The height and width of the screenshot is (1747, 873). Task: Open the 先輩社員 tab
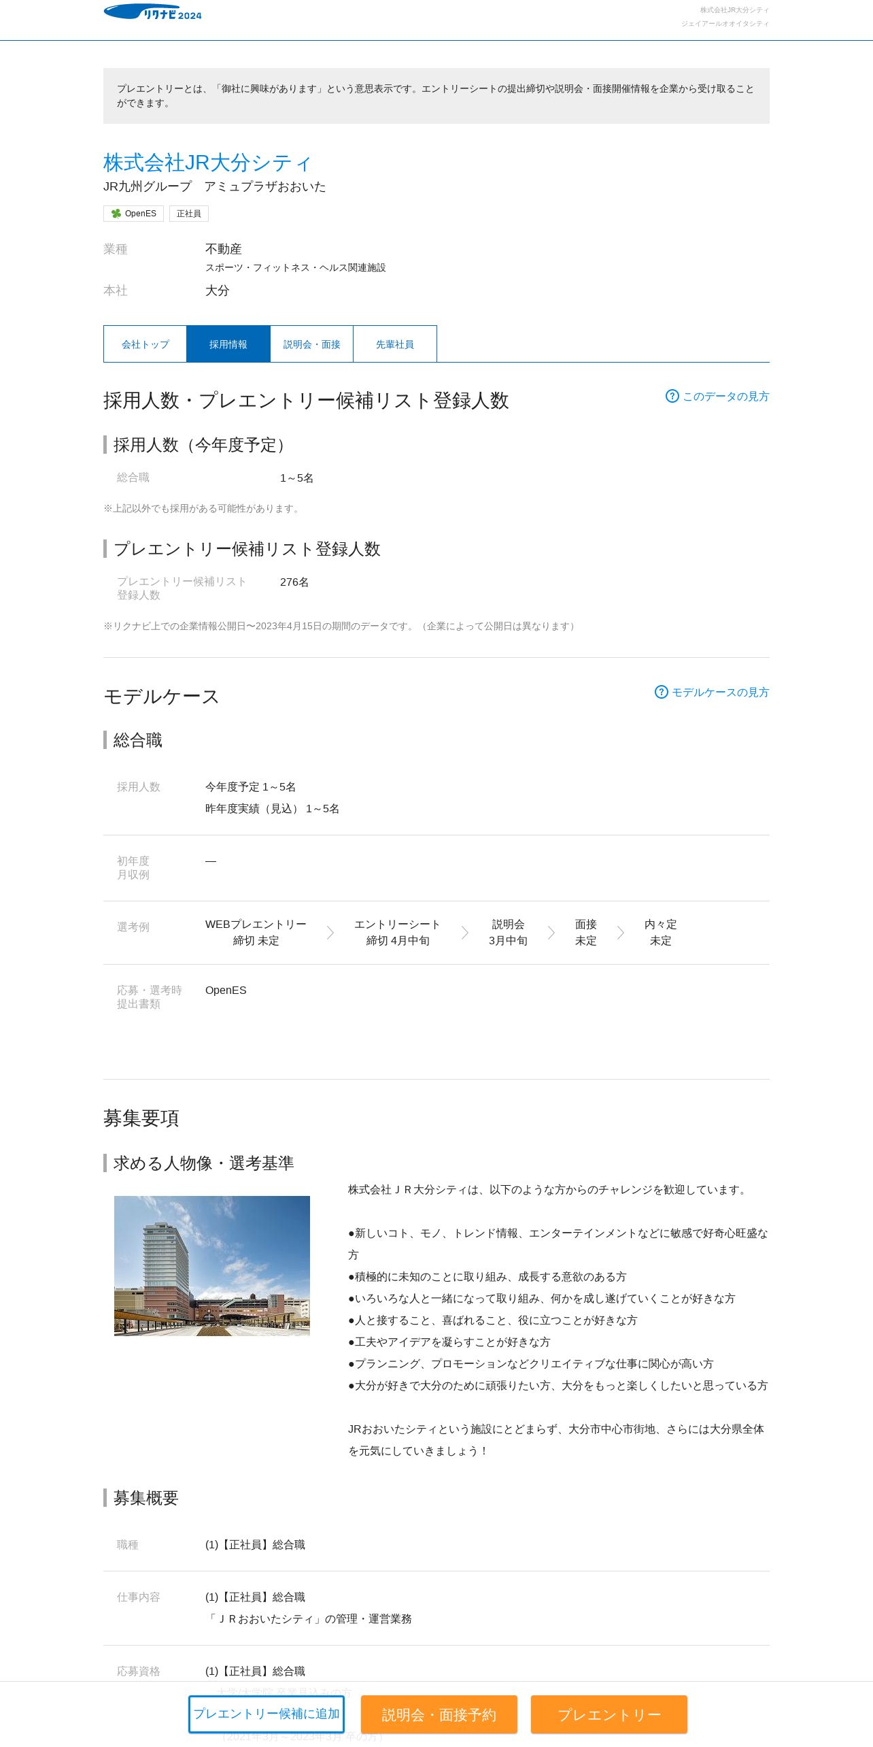click(395, 344)
